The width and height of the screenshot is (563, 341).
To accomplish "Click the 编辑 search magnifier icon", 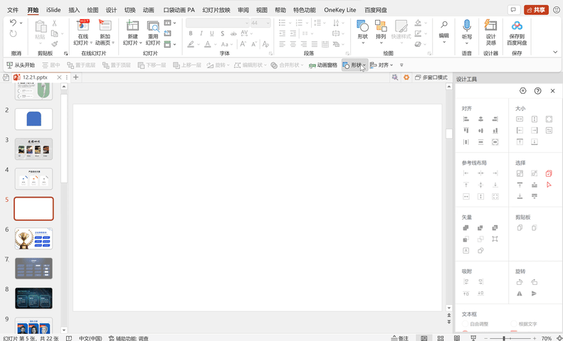I will click(x=444, y=24).
